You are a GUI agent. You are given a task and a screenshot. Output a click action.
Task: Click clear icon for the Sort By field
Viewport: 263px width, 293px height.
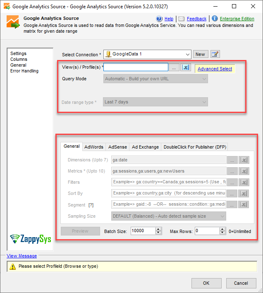[x=244, y=194]
